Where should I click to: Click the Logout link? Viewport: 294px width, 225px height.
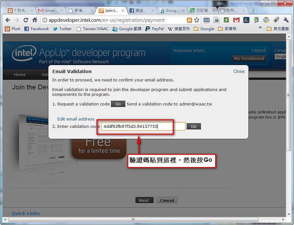point(258,50)
